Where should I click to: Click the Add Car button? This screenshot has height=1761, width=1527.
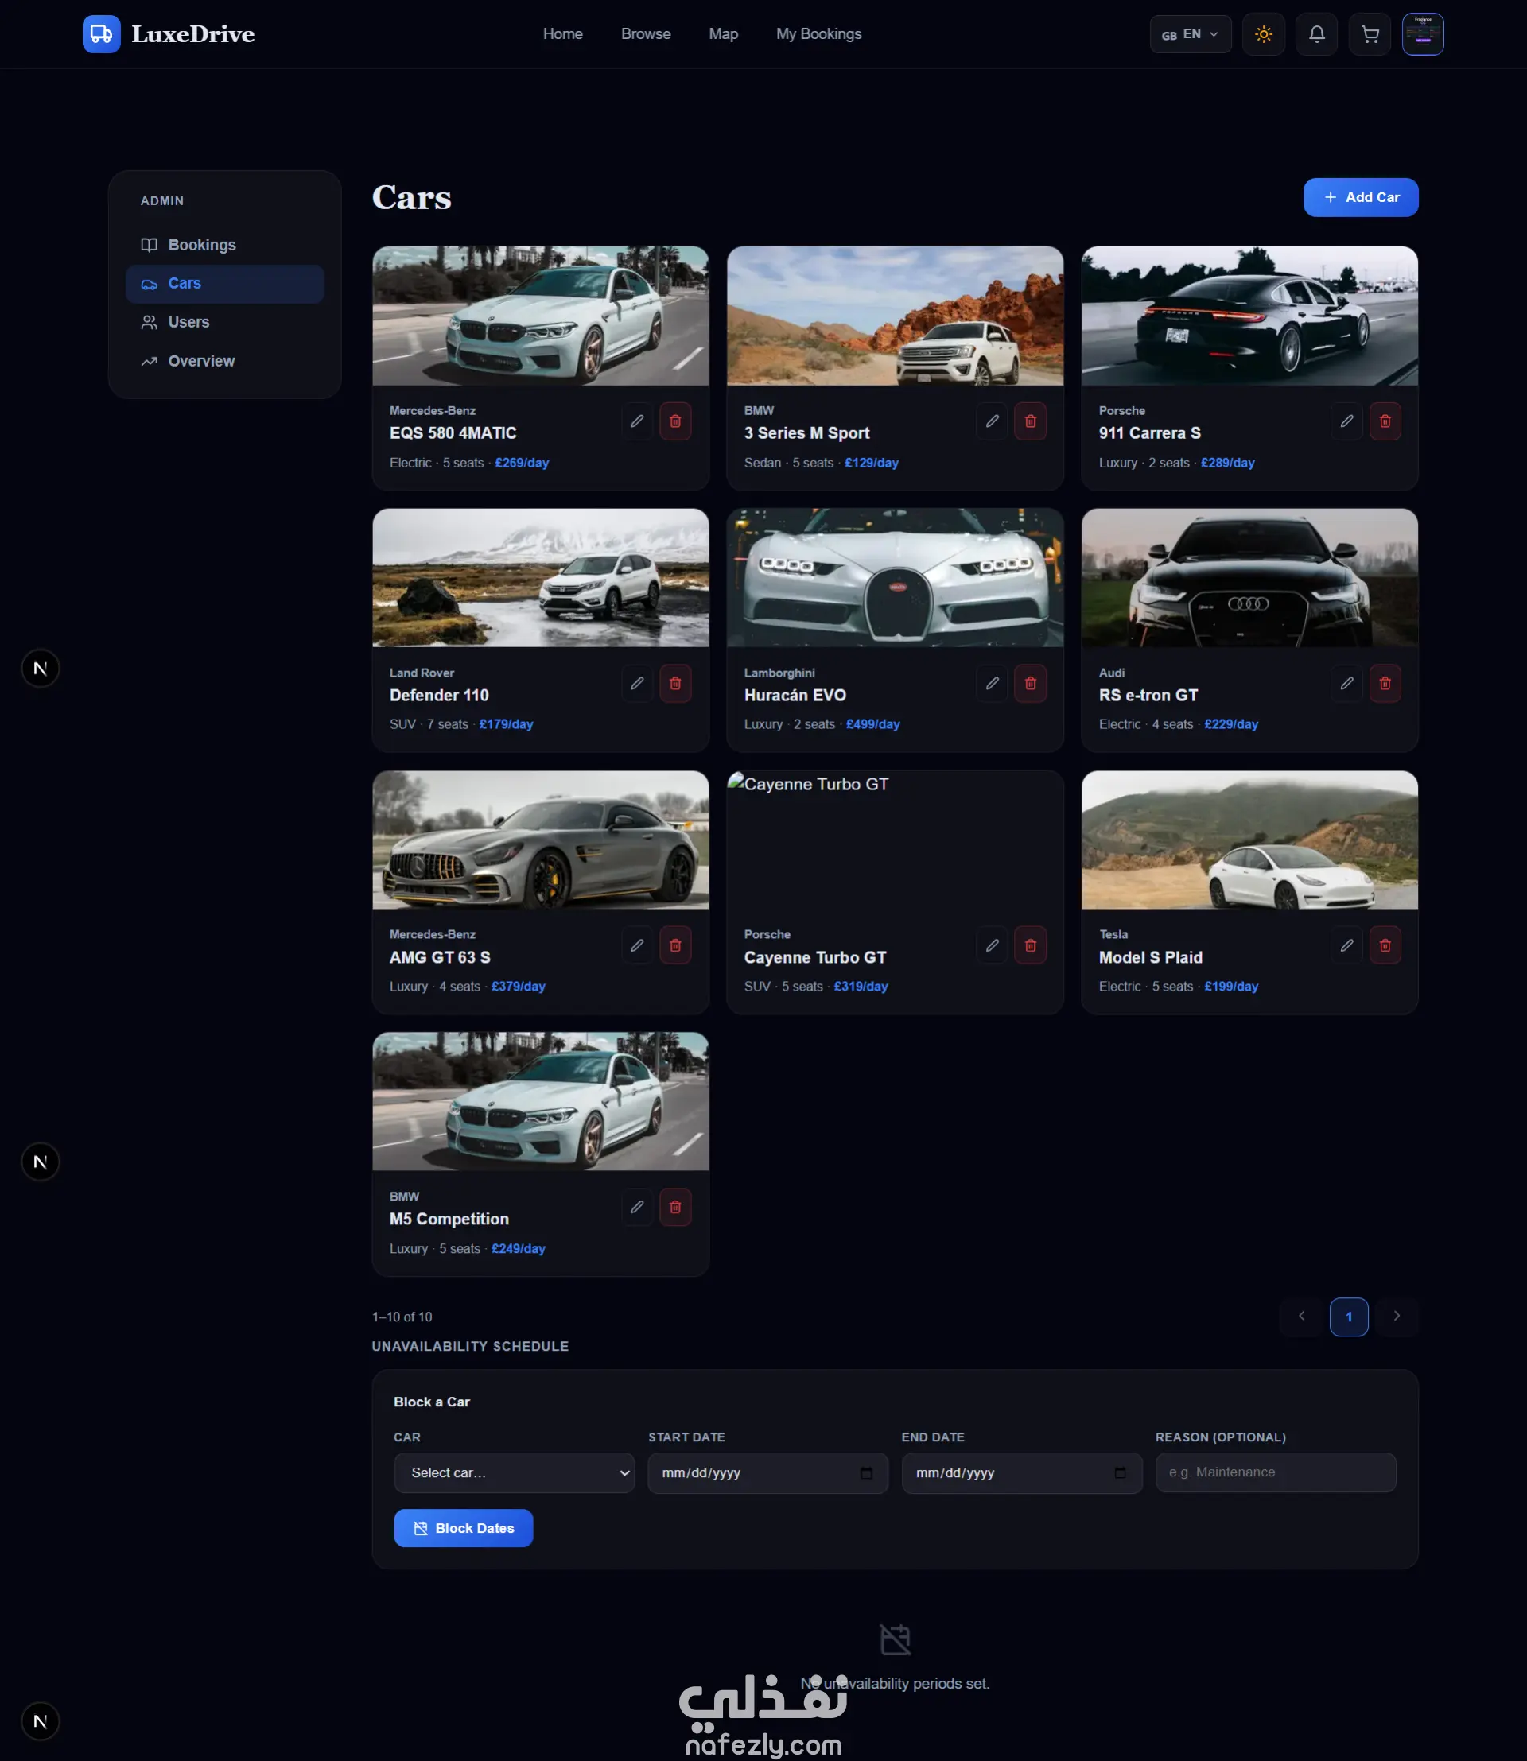pyautogui.click(x=1361, y=198)
